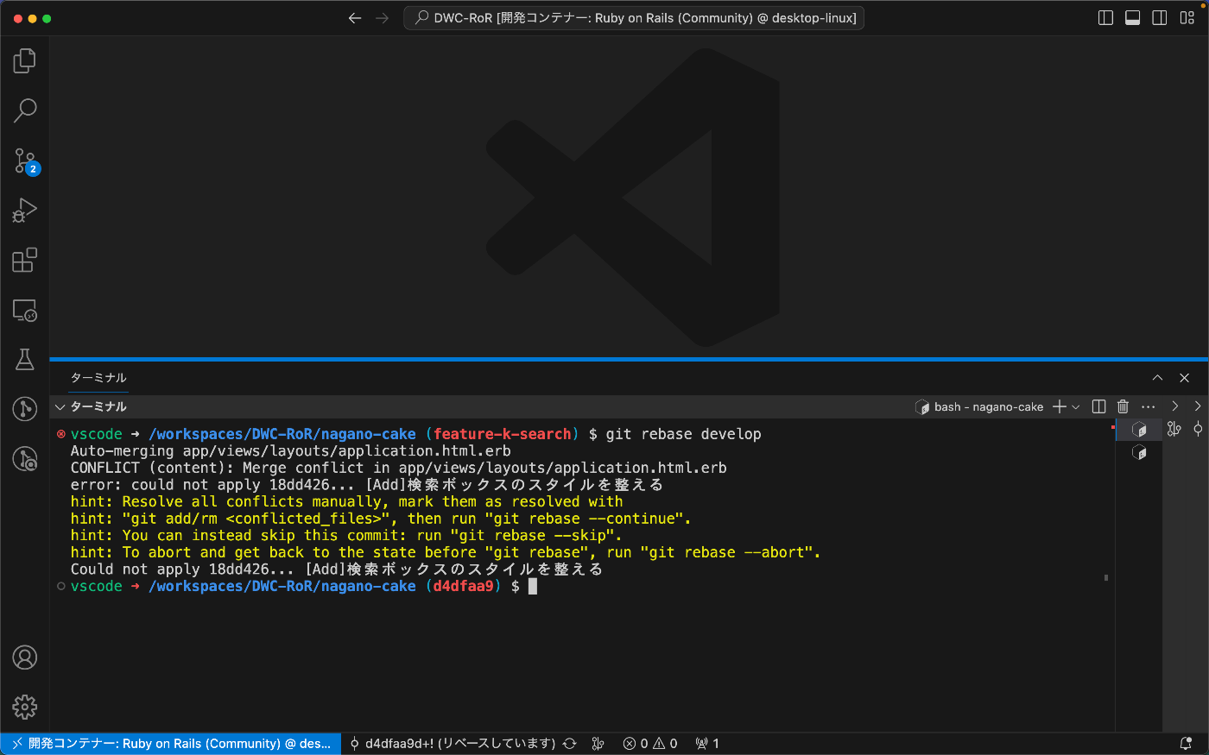Open the Extensions view

tap(24, 260)
